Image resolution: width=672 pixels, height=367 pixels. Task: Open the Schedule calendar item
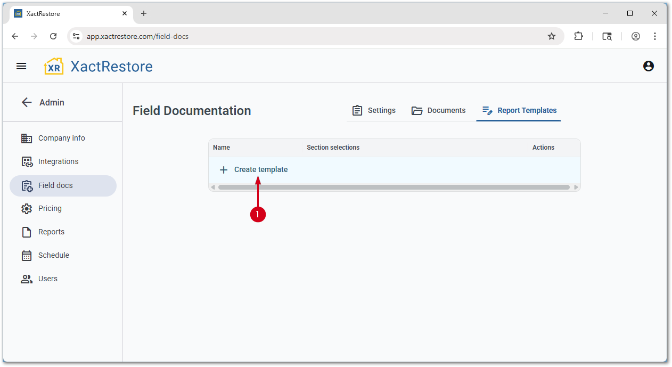point(53,255)
